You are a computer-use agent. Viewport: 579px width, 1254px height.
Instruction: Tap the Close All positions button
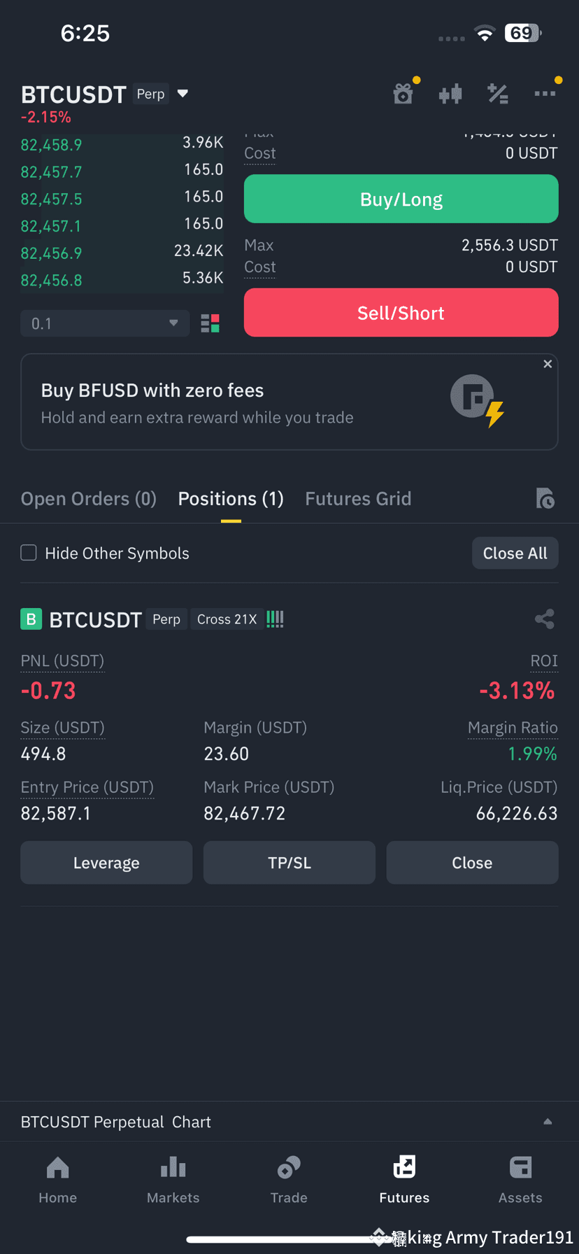click(x=515, y=553)
